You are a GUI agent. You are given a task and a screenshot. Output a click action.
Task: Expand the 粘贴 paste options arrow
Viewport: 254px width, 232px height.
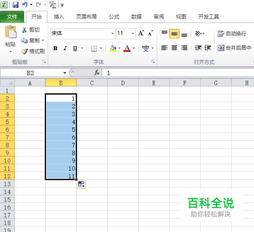[x=10, y=52]
